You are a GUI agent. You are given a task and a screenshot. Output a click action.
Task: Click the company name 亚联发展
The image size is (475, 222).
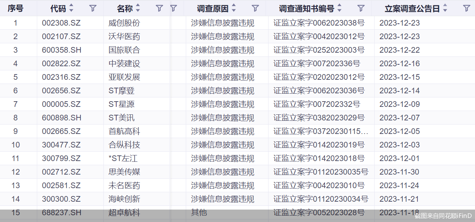(124, 77)
